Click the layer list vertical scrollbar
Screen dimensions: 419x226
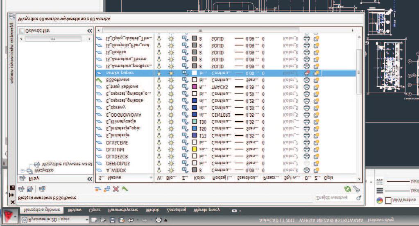[x=359, y=72]
